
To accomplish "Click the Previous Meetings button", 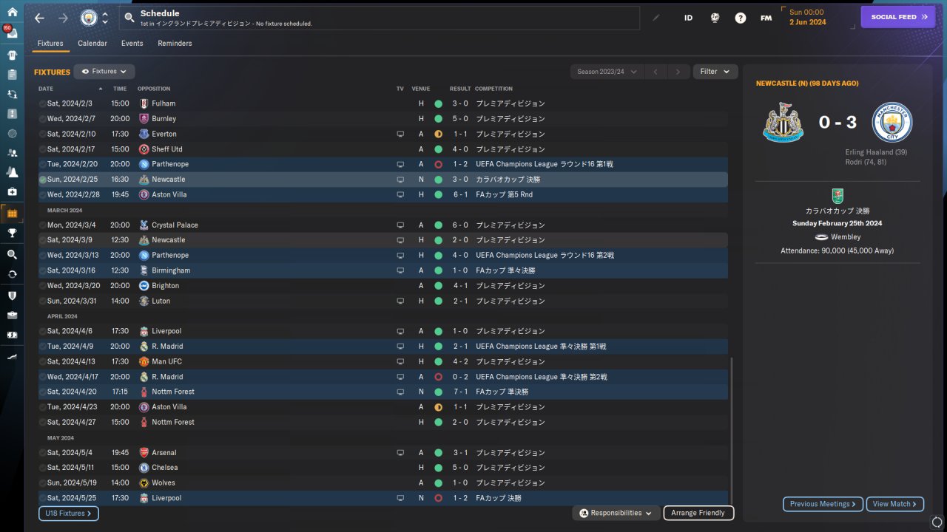I will 823,504.
